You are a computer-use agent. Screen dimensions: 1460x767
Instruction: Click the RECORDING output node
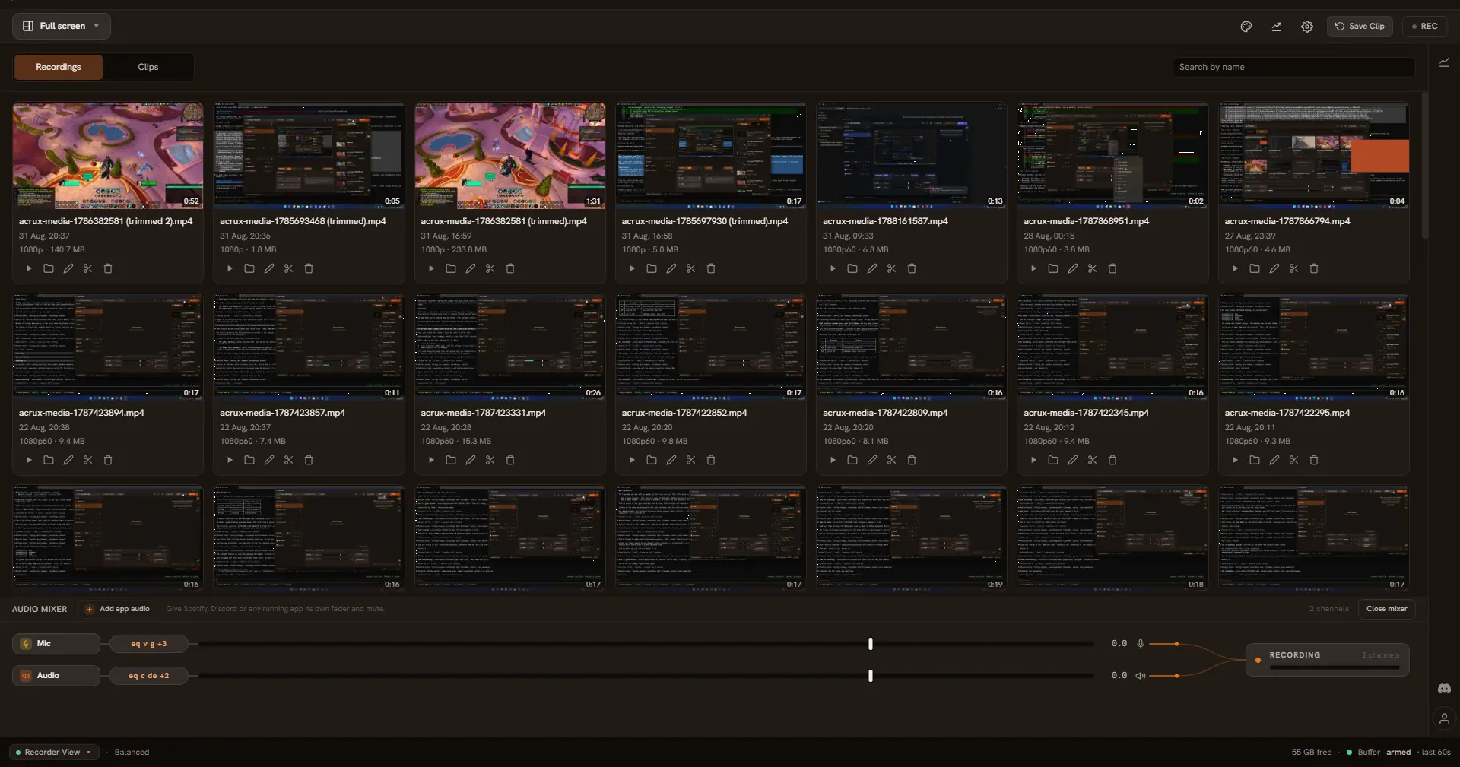[1327, 660]
